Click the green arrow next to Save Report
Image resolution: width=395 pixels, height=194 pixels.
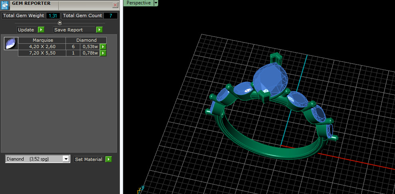99,30
